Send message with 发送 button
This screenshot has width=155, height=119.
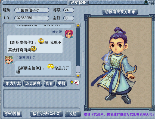[x=73, y=114]
